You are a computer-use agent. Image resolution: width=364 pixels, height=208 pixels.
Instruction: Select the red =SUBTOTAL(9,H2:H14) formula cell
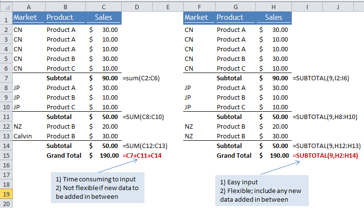pos(328,155)
